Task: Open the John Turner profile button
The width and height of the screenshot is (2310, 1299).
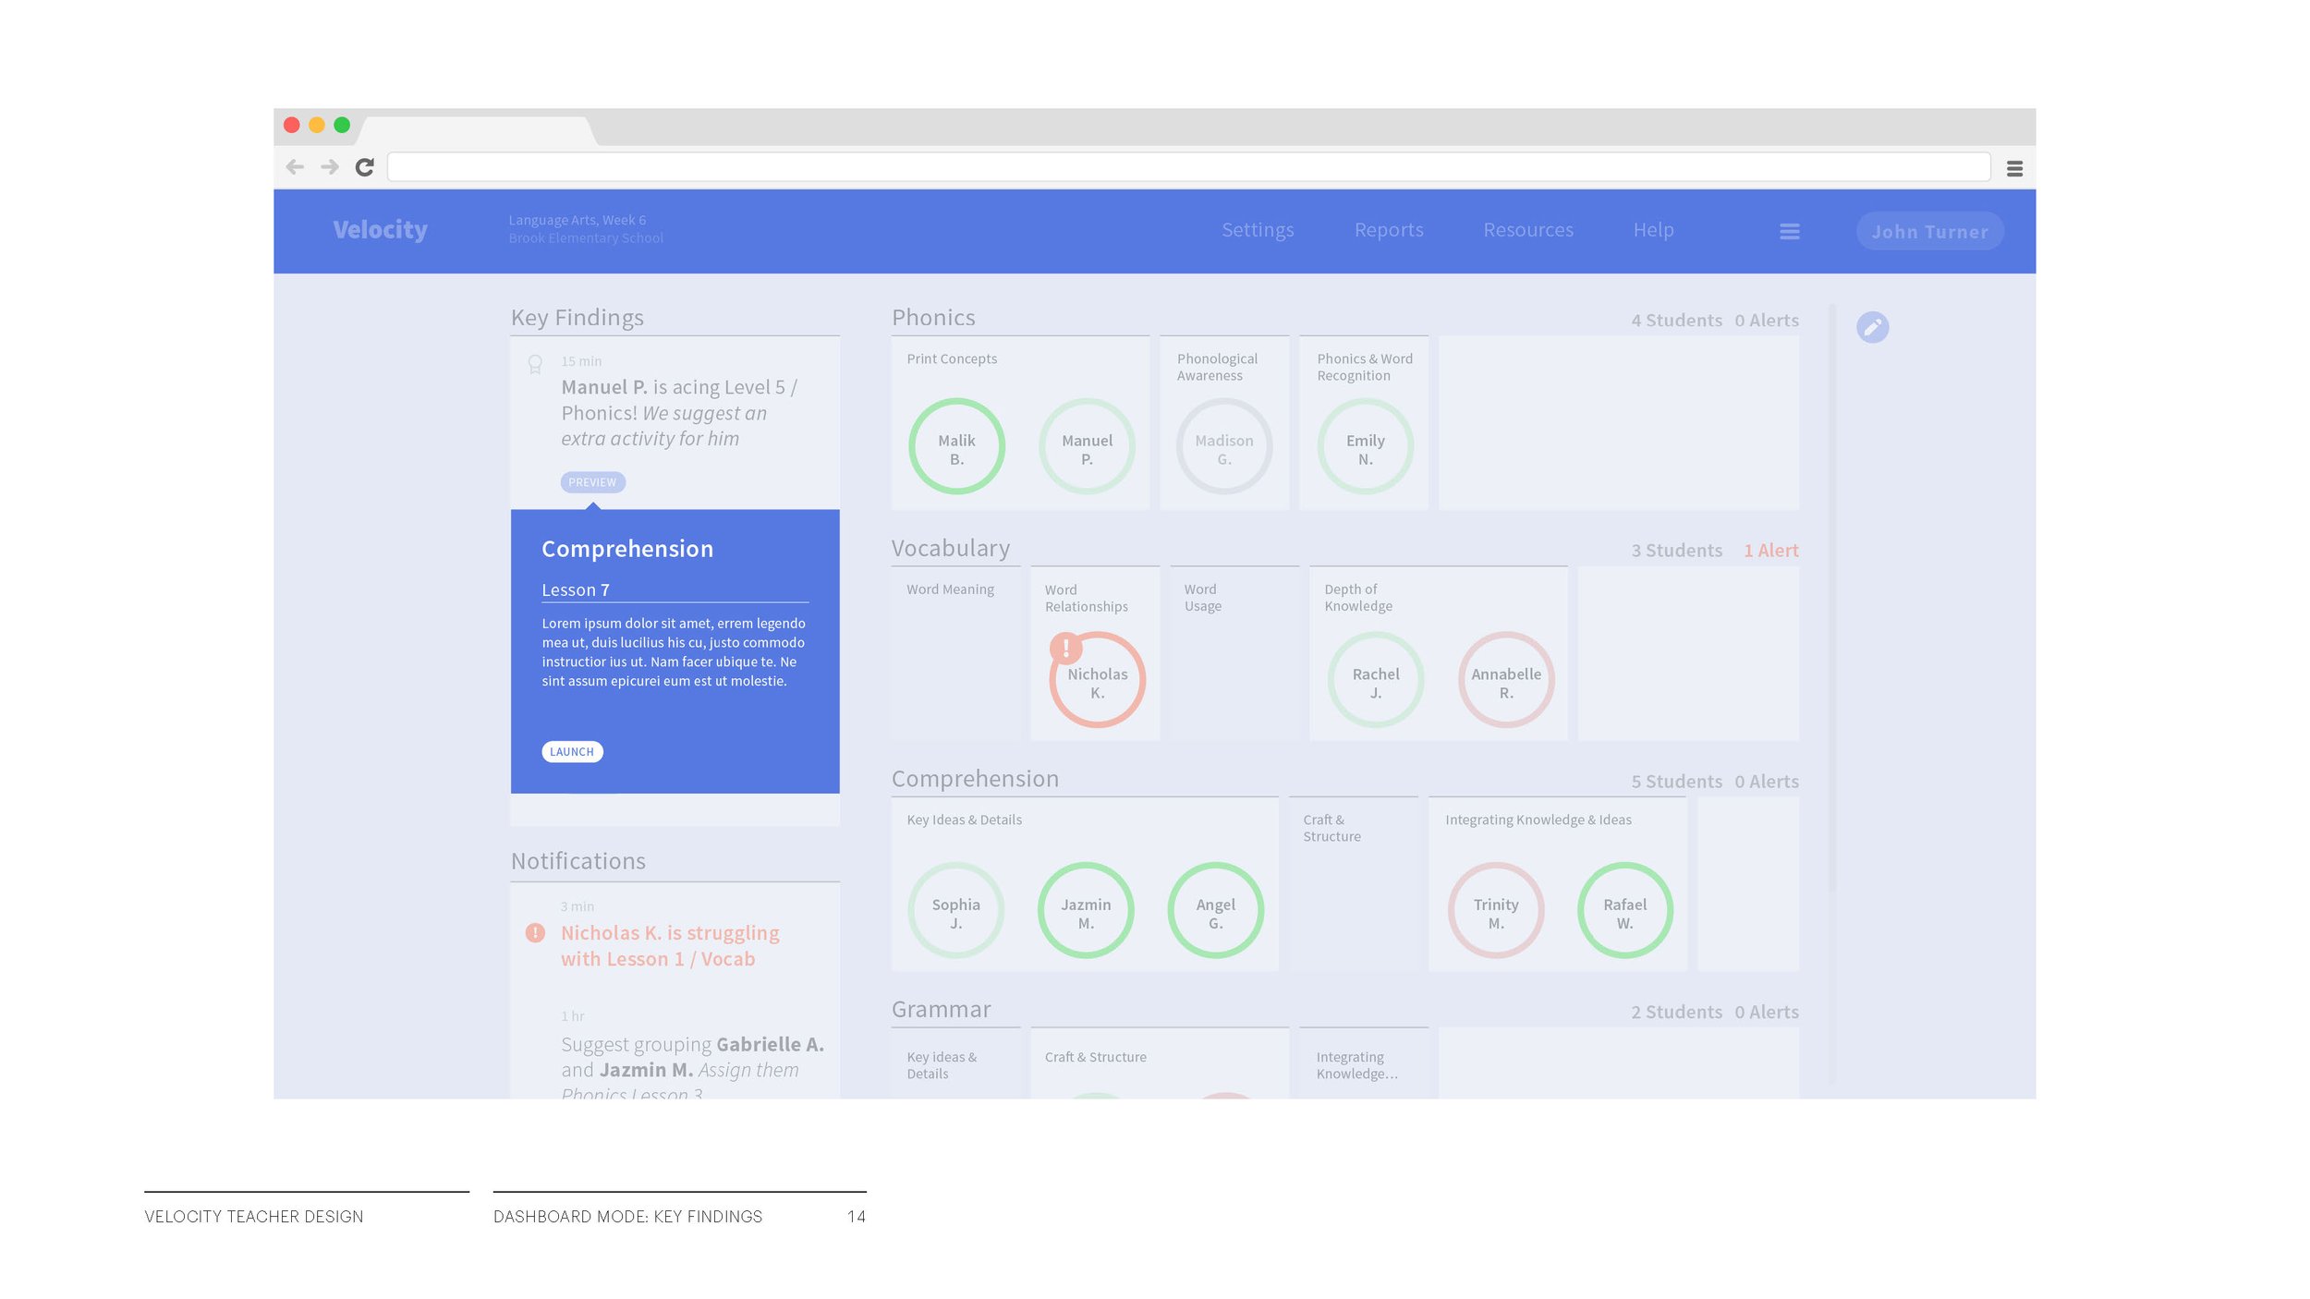Action: coord(1928,232)
